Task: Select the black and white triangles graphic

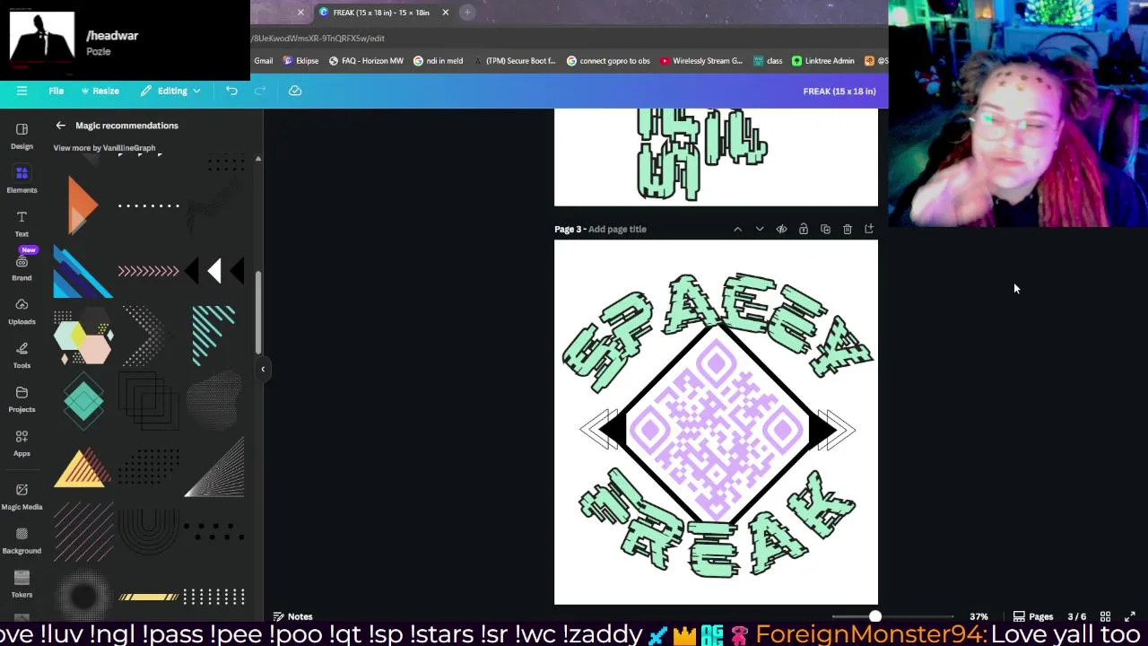Action: (x=214, y=271)
